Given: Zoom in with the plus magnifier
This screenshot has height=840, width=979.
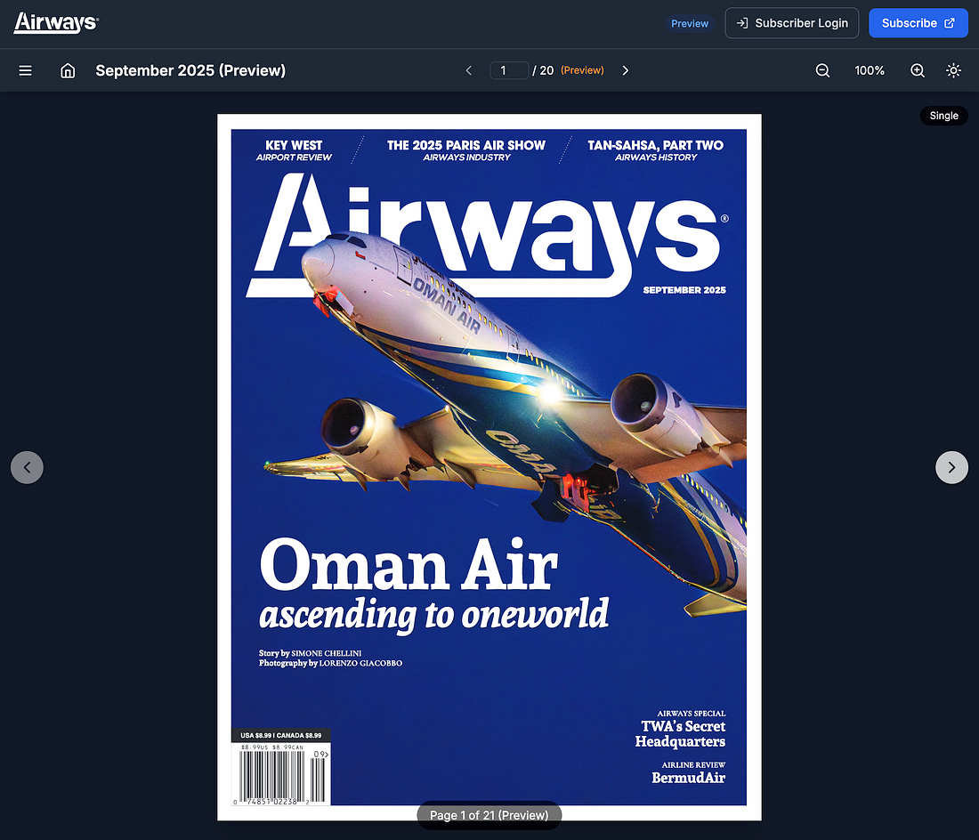Looking at the screenshot, I should click(x=918, y=70).
